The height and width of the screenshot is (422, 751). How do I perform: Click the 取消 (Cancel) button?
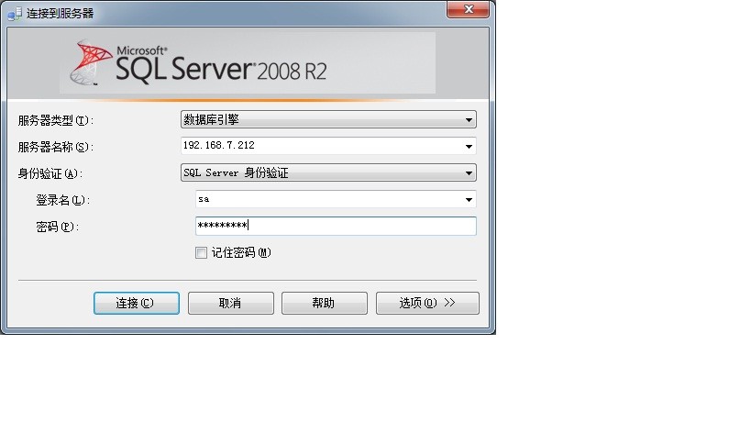point(231,304)
